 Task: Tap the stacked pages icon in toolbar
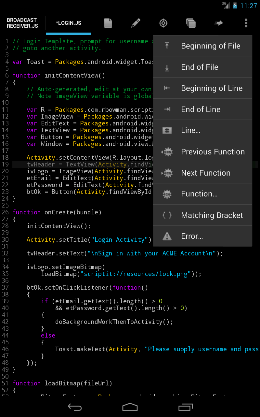coord(191,23)
